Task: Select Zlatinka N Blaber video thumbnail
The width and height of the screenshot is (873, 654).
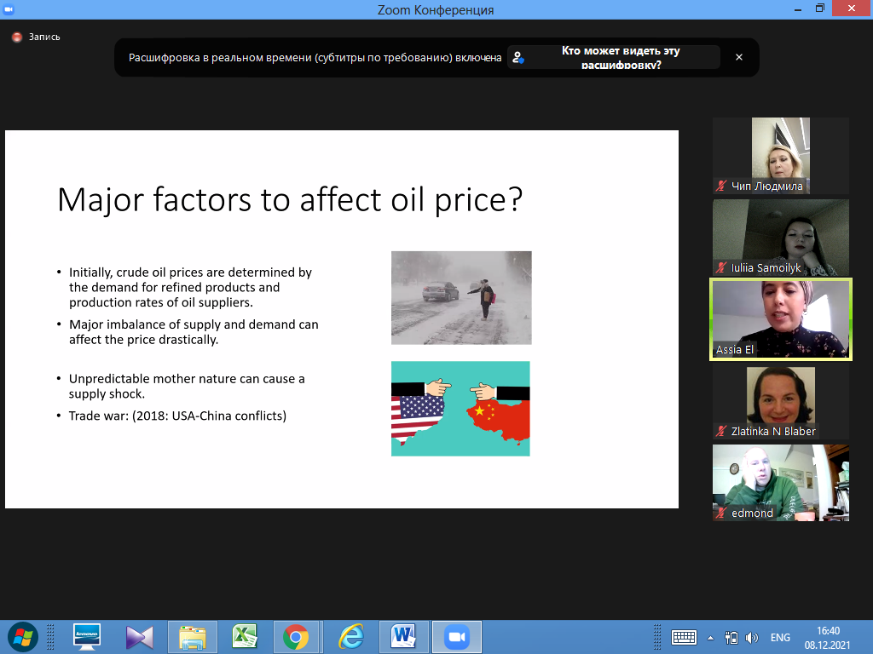Action: (781, 402)
